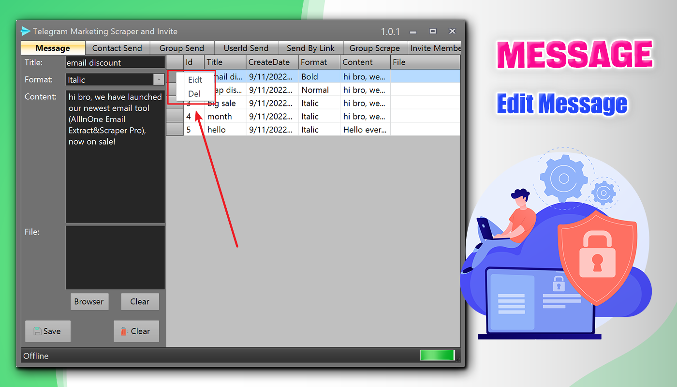Close the Telegram Marketing Scraper window

452,31
